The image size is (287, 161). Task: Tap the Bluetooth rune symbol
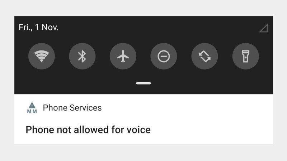tap(82, 56)
